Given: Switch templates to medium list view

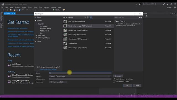Looking at the screenshot, I should [91, 17].
